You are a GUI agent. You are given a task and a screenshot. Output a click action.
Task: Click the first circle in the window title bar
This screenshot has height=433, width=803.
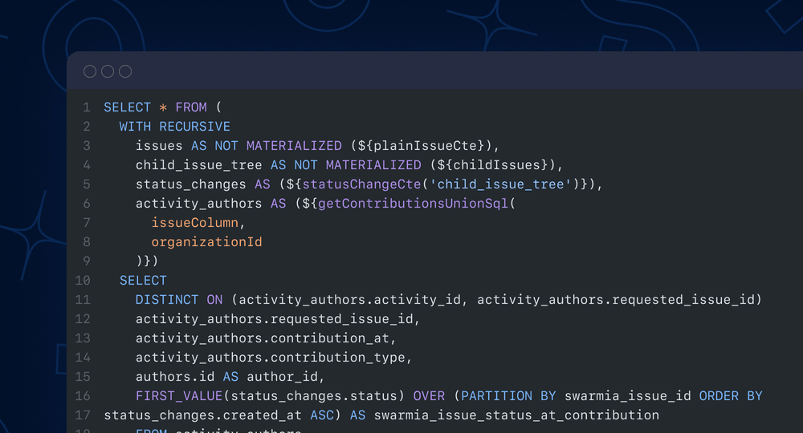pyautogui.click(x=90, y=71)
